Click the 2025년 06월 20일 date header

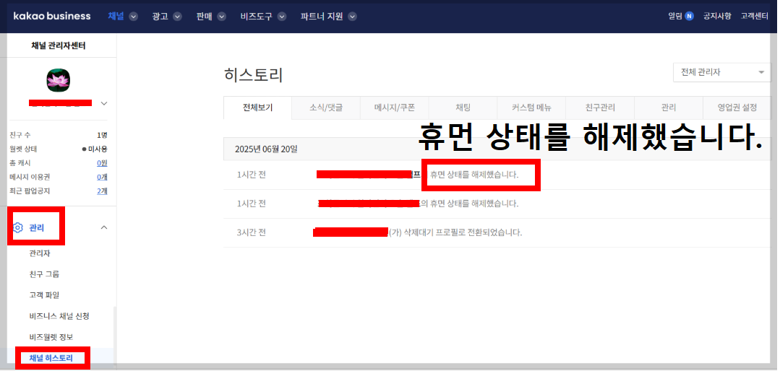point(266,149)
